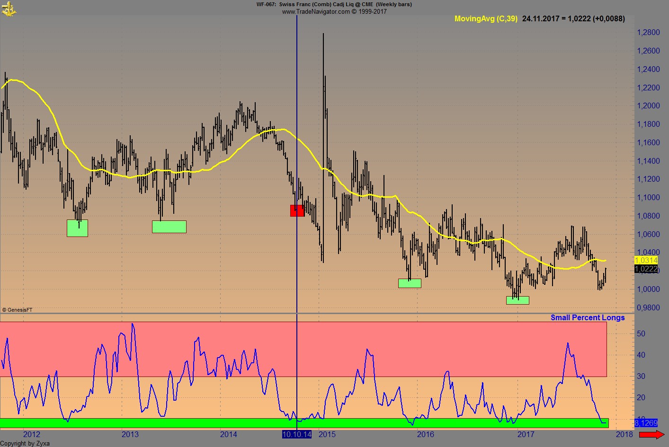Click the green signal box below the 2013 lows

pos(169,227)
